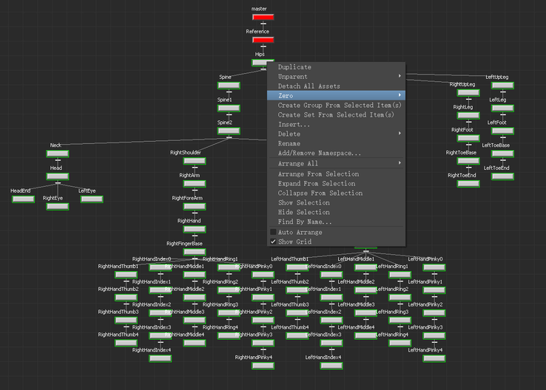
Task: Select the RightShoulder joint node
Action: 195,160
